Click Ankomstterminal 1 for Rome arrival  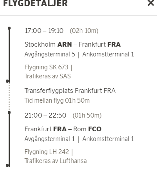108,139
